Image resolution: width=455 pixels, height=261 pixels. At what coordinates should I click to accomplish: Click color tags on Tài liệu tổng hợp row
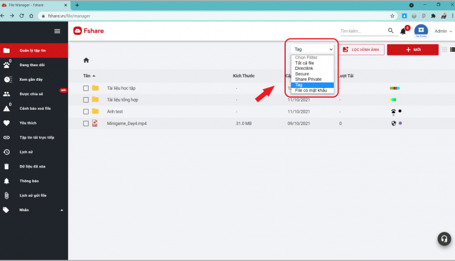pyautogui.click(x=393, y=100)
